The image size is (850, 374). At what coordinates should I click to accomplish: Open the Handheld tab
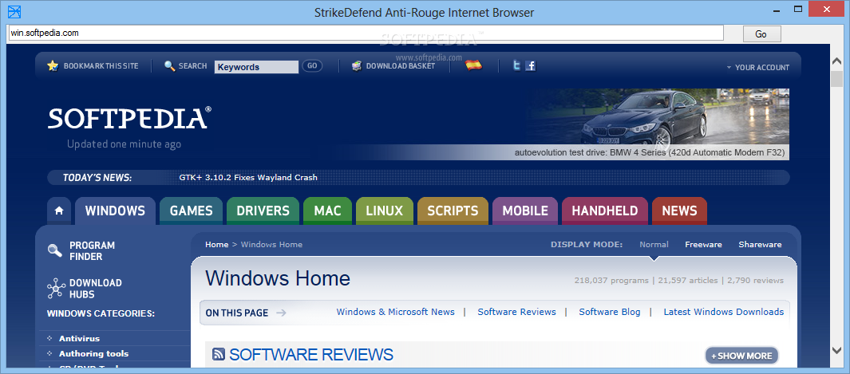coord(605,211)
